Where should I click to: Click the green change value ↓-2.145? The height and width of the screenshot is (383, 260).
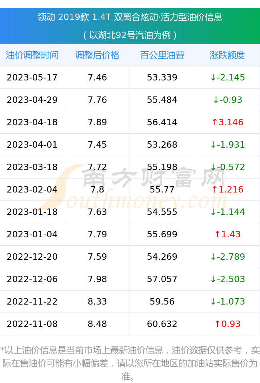click(228, 77)
